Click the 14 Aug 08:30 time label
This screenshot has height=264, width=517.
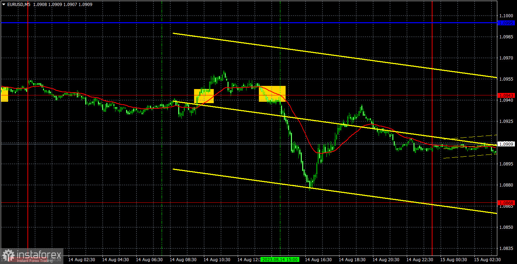183,259
